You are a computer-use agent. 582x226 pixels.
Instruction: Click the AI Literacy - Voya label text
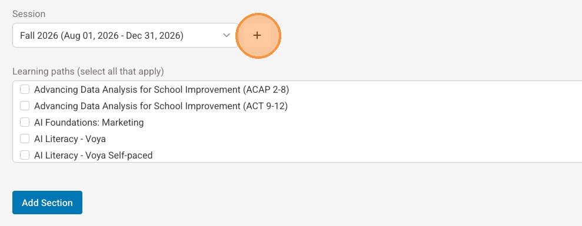tap(70, 139)
